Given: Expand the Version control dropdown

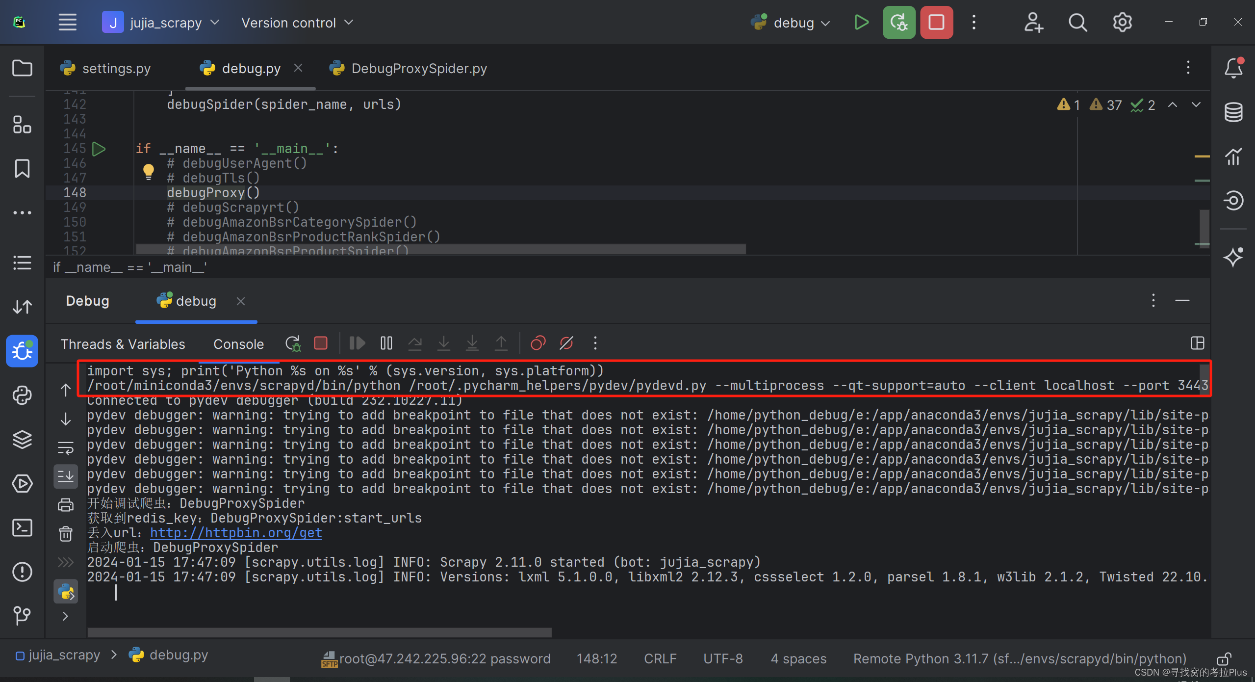Looking at the screenshot, I should pos(297,23).
